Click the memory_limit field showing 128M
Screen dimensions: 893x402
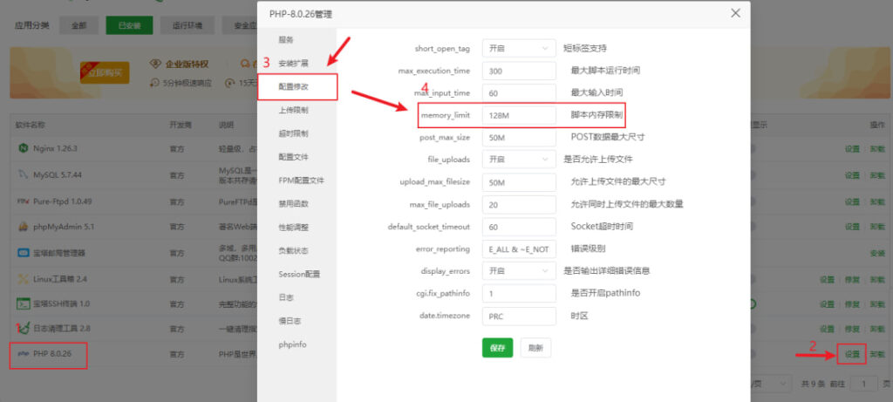[519, 115]
